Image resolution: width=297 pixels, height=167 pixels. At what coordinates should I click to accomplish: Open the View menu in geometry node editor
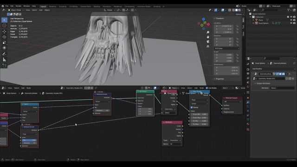[10, 88]
